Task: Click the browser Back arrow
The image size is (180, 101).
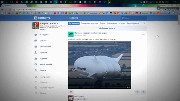Action: point(2,10)
